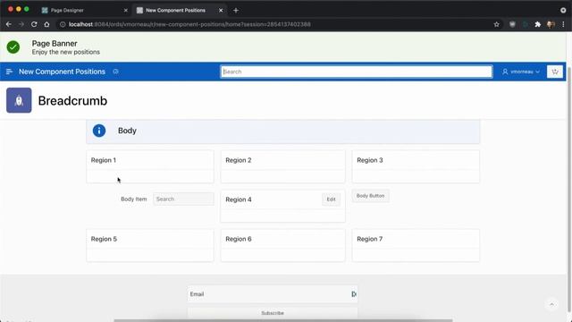Click the macOS green fullscreen window button
Viewport: 572px width, 322px height.
pyautogui.click(x=27, y=9)
